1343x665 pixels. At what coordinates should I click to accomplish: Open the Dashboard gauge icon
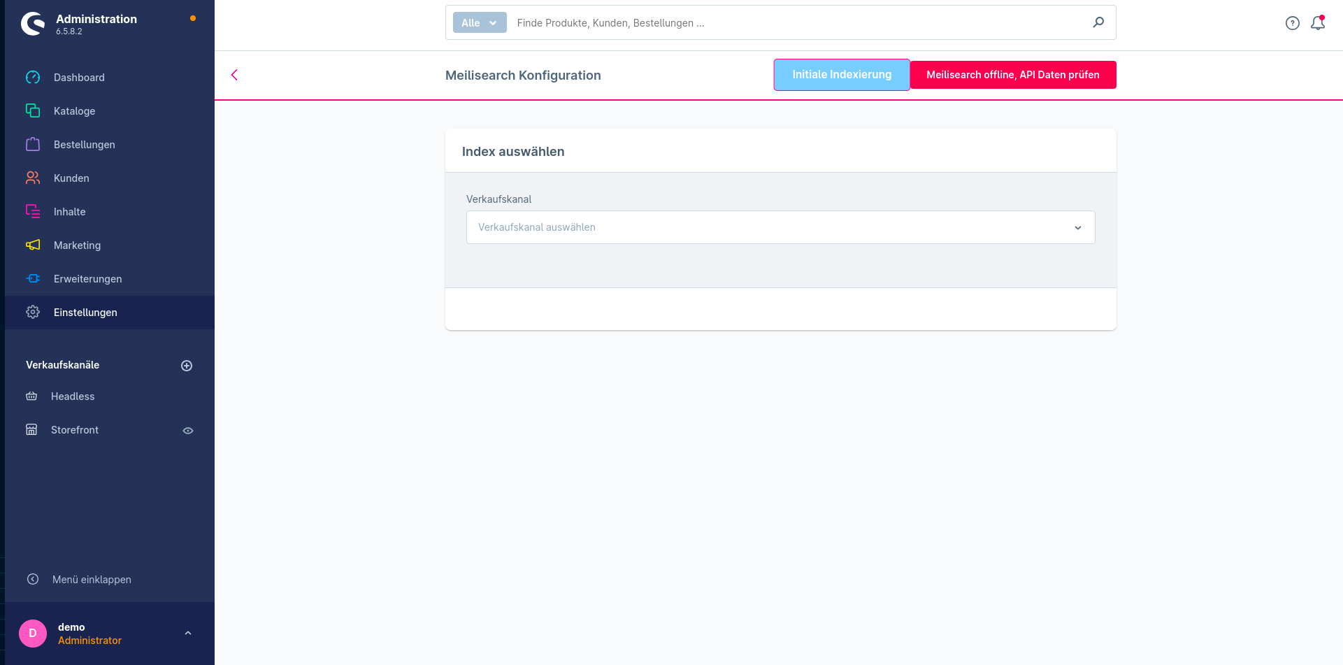coord(33,78)
